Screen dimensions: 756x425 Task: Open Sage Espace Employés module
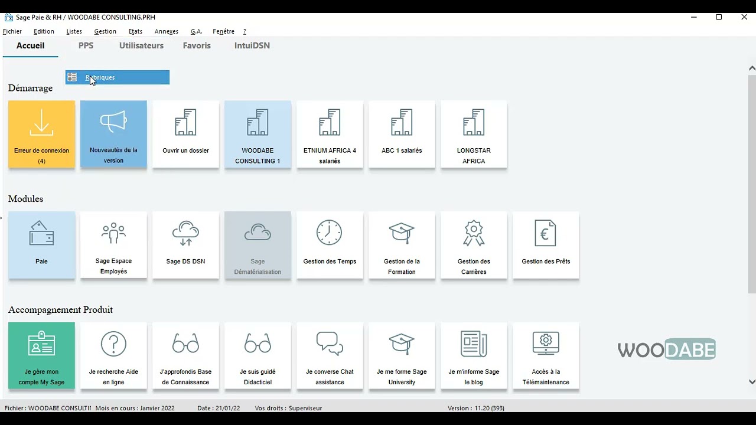click(x=113, y=246)
